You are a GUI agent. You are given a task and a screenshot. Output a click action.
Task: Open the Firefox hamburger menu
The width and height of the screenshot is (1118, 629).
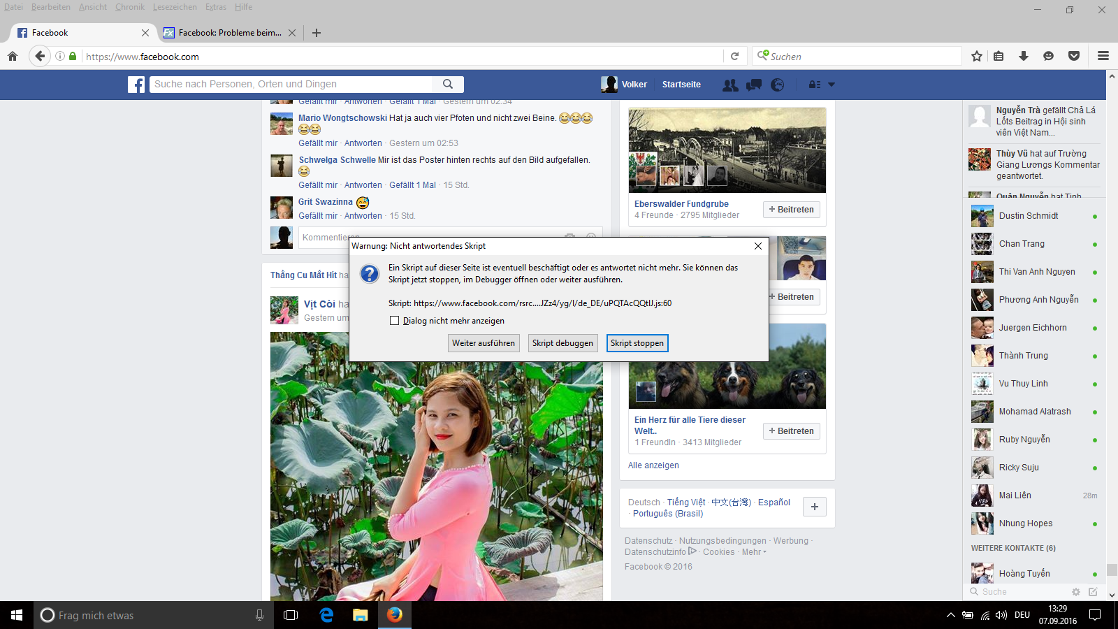coord(1103,57)
